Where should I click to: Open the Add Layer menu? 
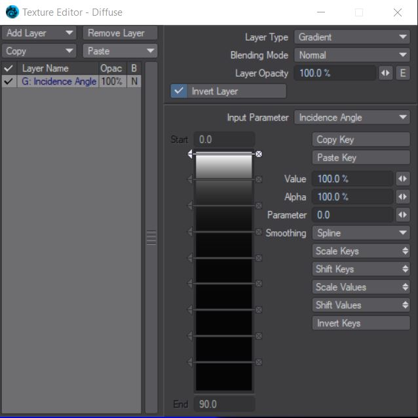(39, 33)
